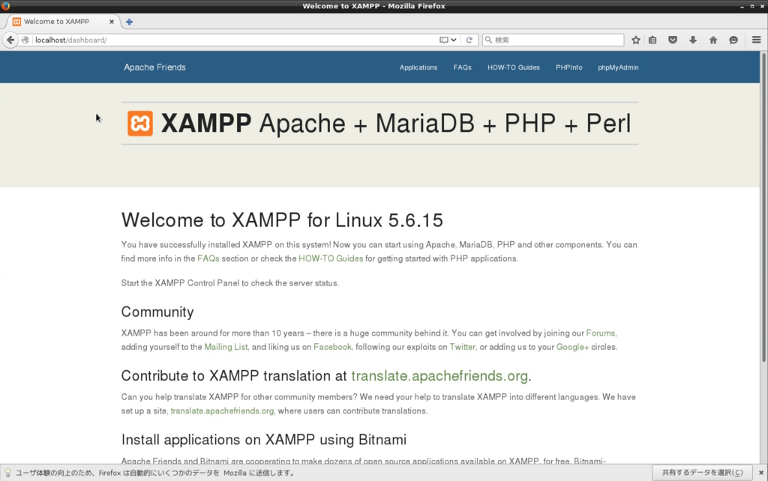
Task: Go to Firefox home page icon
Action: pos(713,40)
